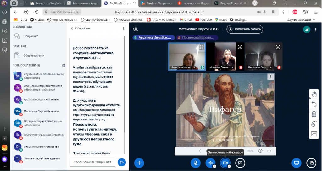The height and width of the screenshot is (171, 322).
Task: Open 'Почта' bookmark
Action: [20, 20]
